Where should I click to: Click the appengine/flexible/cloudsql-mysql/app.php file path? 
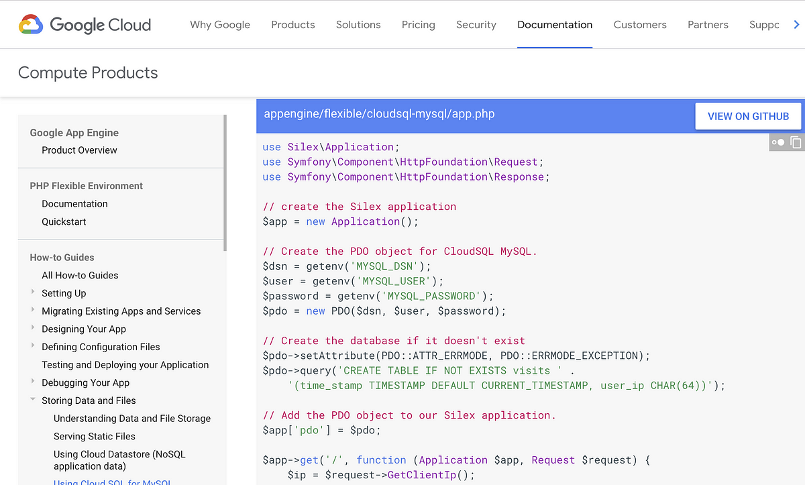point(379,114)
